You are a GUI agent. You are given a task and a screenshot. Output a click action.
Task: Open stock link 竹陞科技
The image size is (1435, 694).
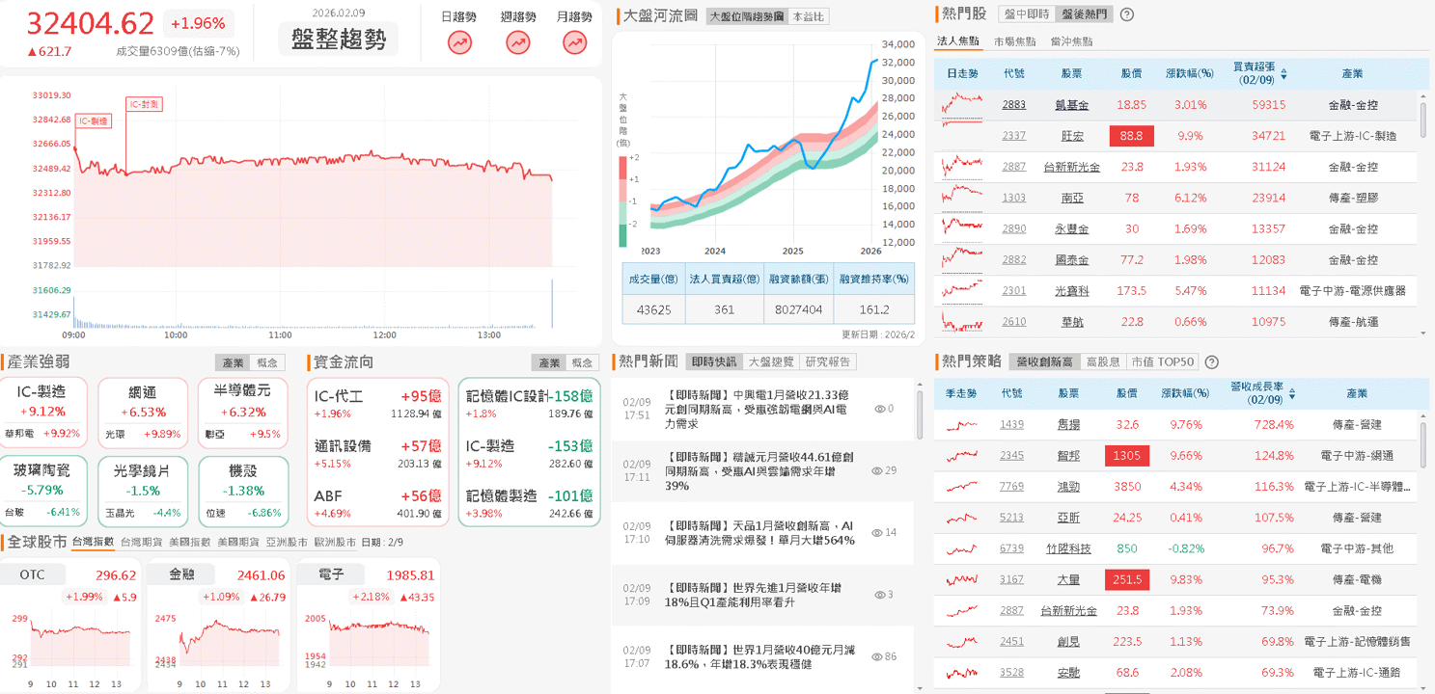1068,548
